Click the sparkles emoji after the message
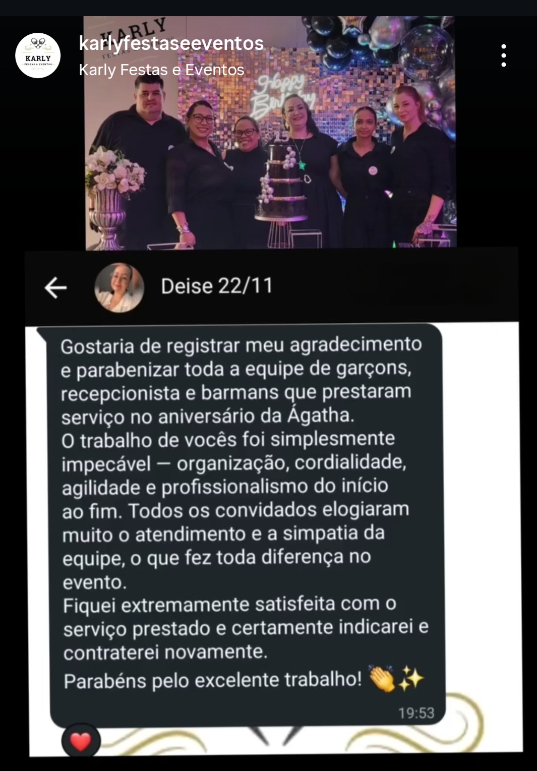Image resolution: width=537 pixels, height=771 pixels. coord(410,679)
